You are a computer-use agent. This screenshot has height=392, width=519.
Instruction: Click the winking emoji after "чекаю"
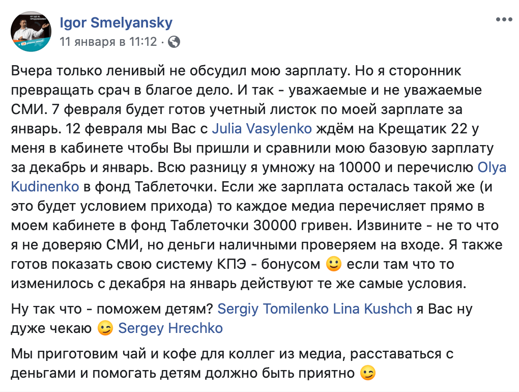105,328
